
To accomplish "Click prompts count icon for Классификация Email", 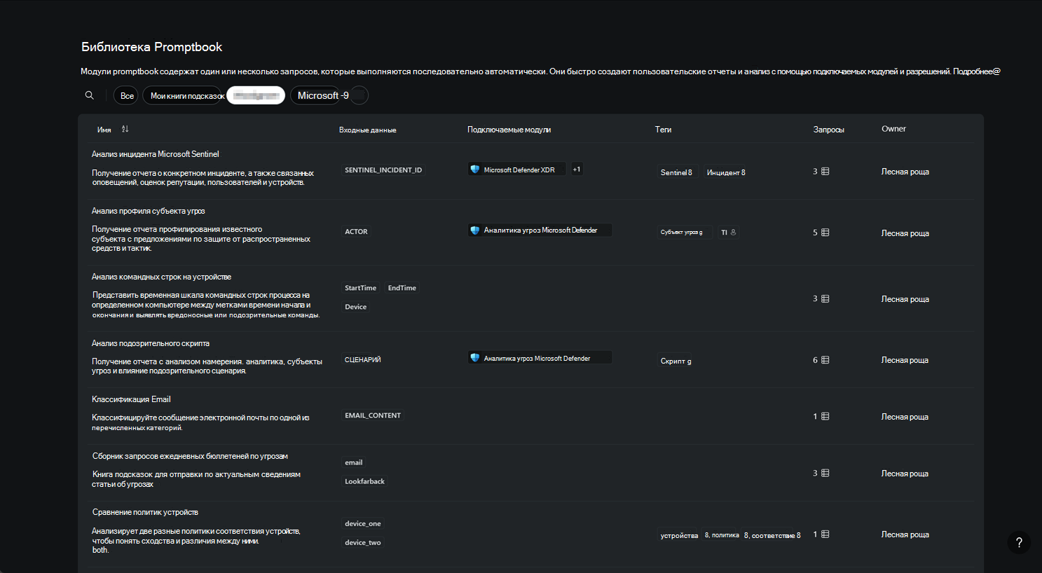I will [825, 416].
